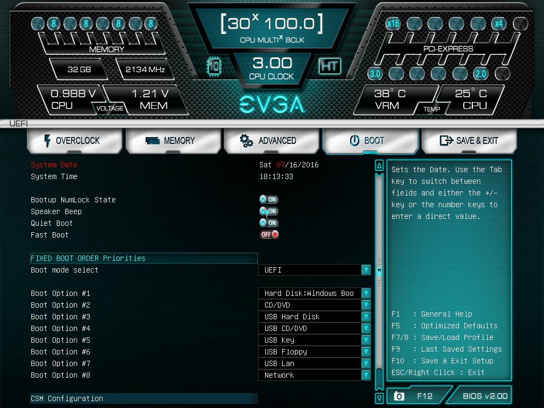Expand the Boot Option #1 dropdown
The width and height of the screenshot is (544, 408).
pos(366,293)
